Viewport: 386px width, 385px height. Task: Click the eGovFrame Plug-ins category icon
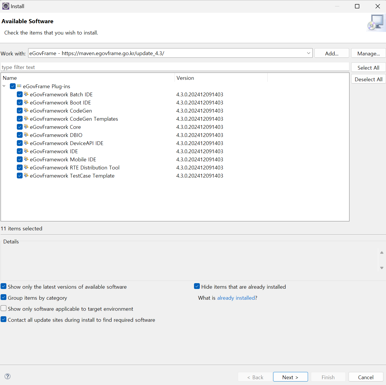pyautogui.click(x=19, y=86)
